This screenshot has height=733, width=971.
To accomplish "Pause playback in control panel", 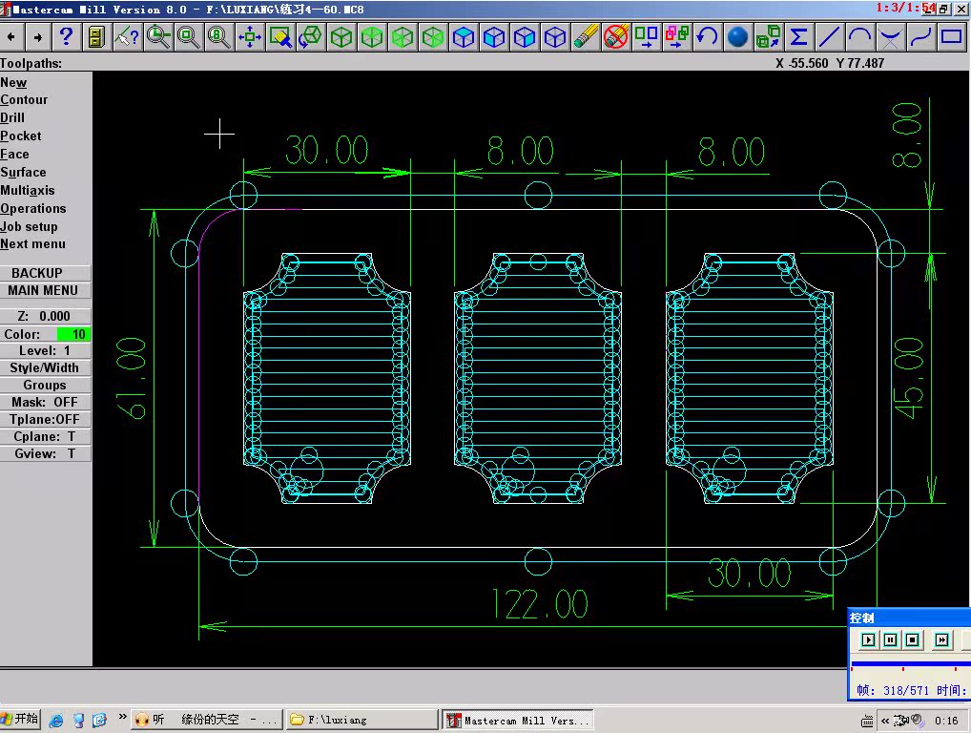I will tap(890, 639).
